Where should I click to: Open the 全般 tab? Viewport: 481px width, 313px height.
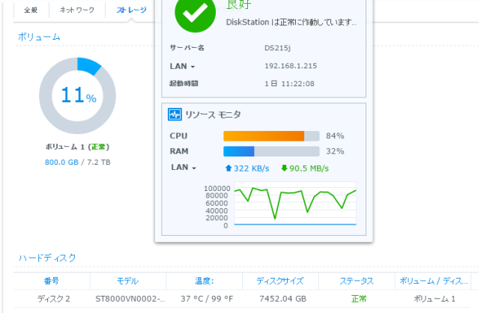31,10
